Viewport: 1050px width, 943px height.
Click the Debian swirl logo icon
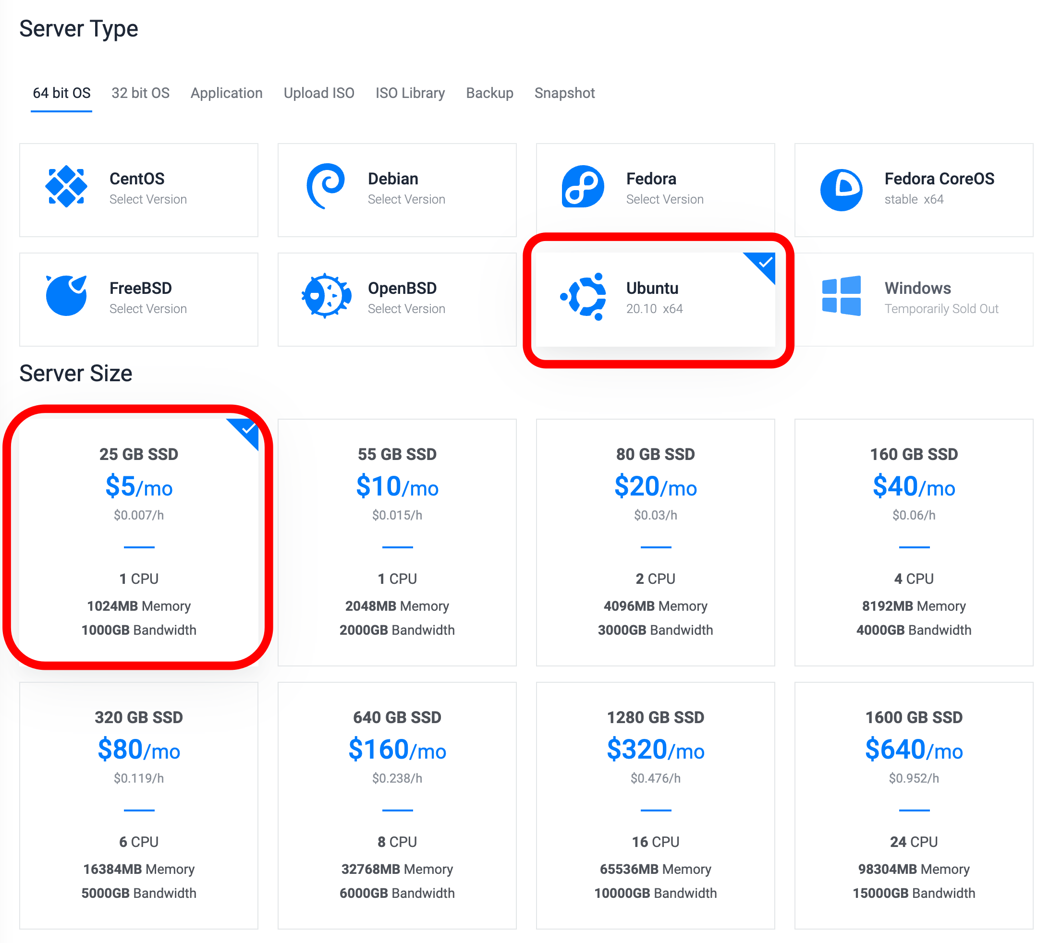[x=326, y=186]
